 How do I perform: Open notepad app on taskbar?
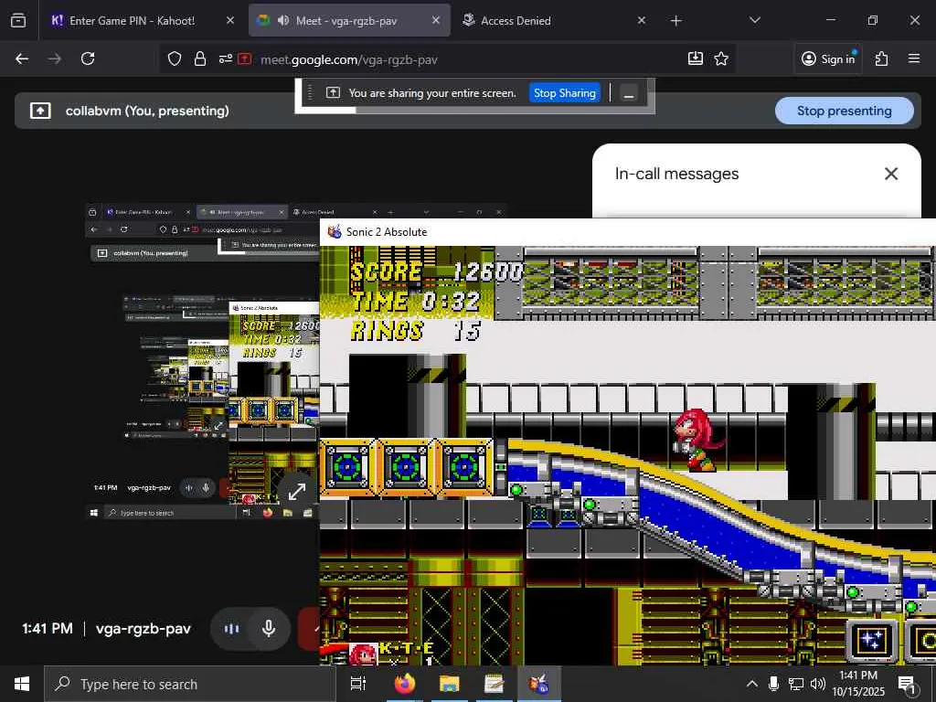pyautogui.click(x=495, y=684)
